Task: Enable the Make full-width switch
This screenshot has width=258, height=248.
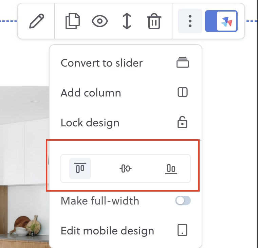Action: click(183, 201)
